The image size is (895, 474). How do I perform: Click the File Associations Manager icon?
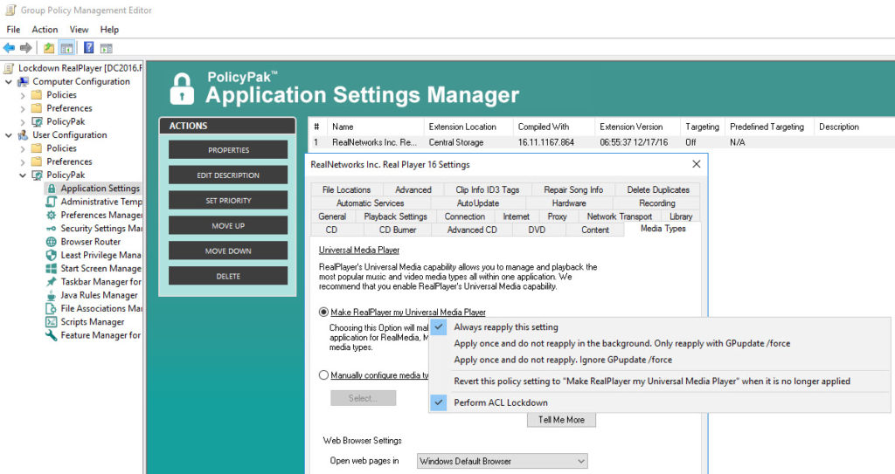(52, 309)
